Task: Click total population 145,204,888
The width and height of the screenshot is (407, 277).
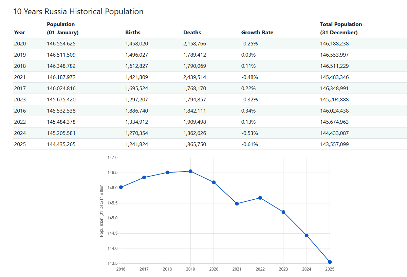Action: pos(334,99)
